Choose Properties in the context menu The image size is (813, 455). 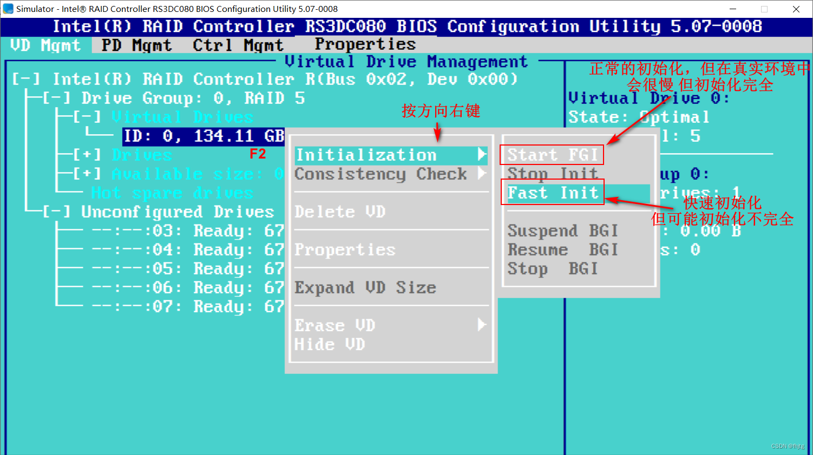pyautogui.click(x=345, y=249)
